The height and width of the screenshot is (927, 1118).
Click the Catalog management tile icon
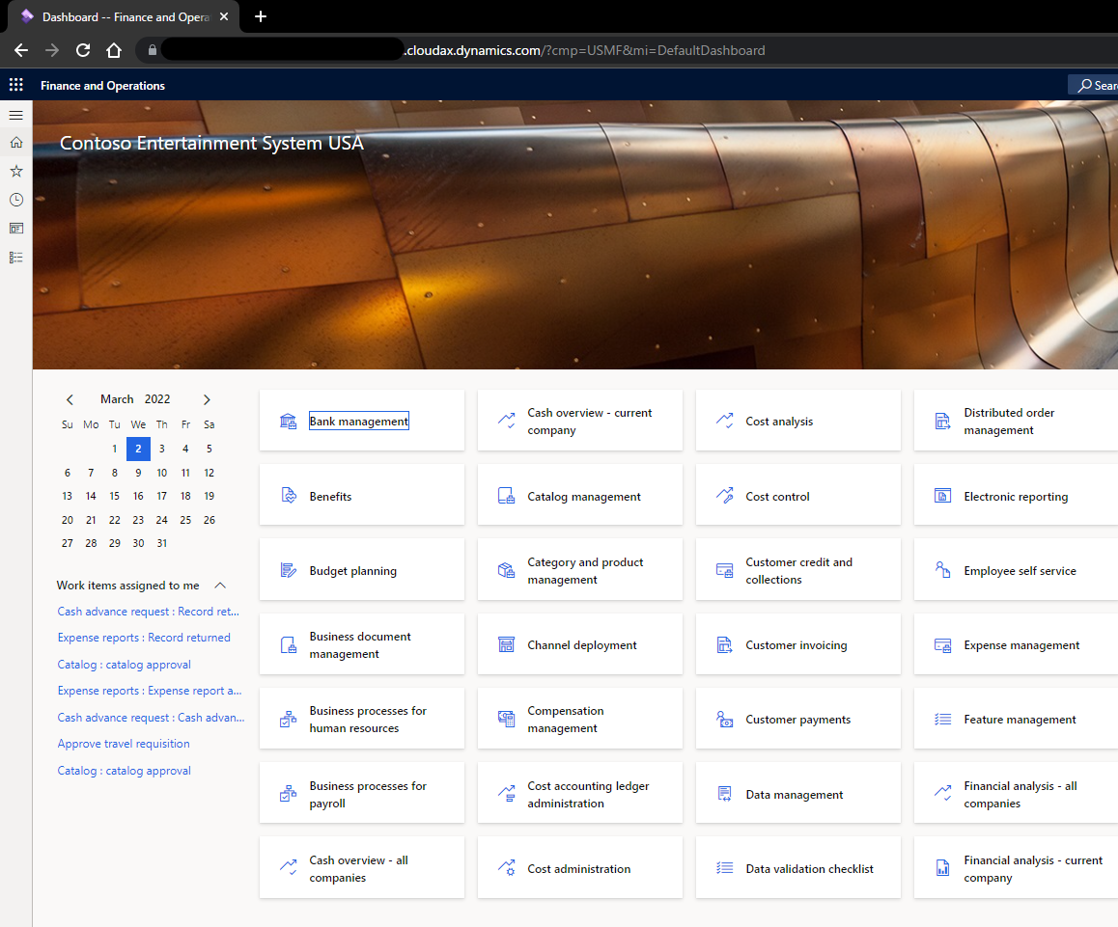tap(506, 496)
